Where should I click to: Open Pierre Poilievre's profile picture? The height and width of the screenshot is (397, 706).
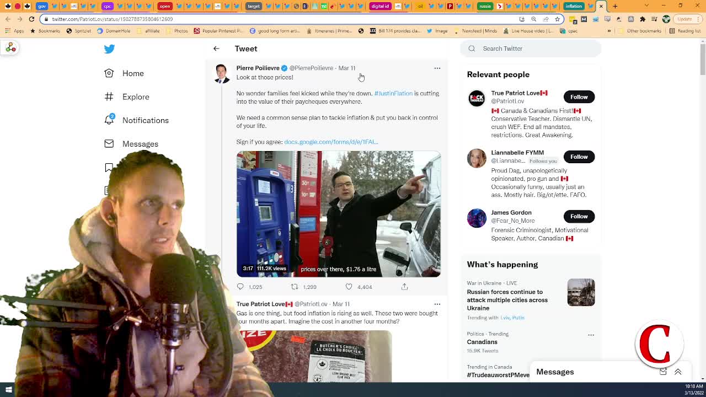pyautogui.click(x=222, y=74)
